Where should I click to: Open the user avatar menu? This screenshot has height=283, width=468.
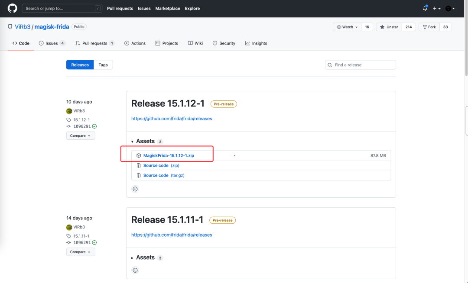(x=450, y=8)
